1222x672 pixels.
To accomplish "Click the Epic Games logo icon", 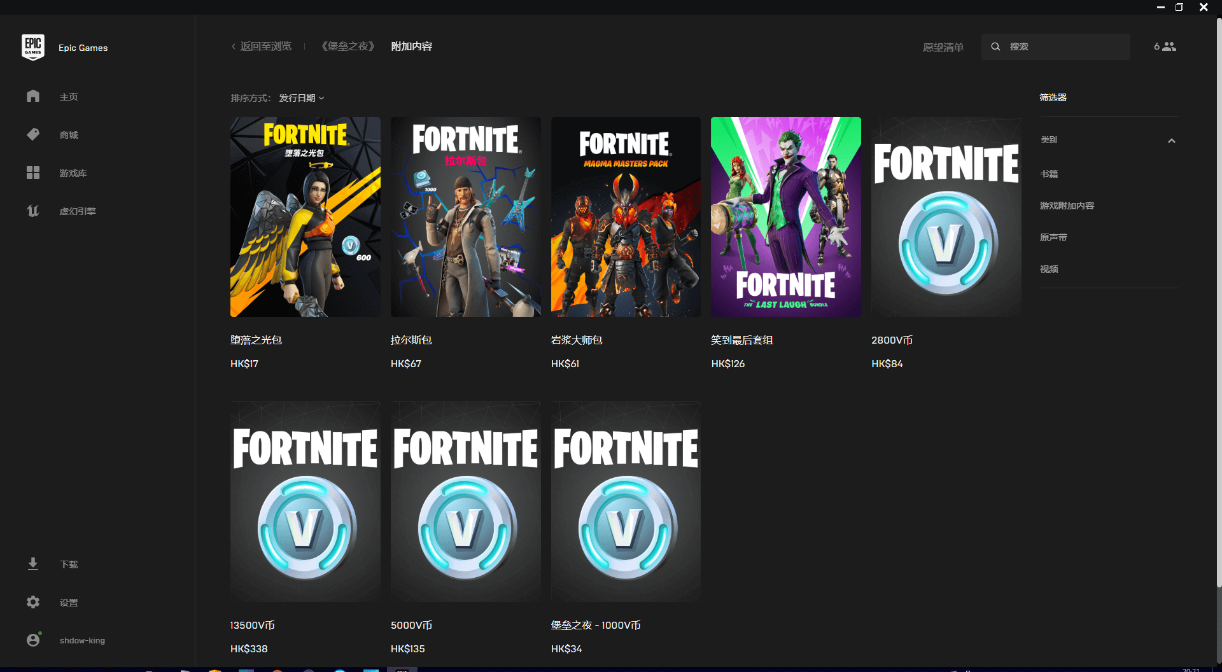I will coord(33,47).
